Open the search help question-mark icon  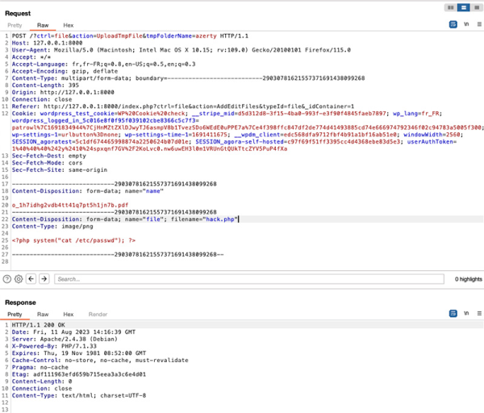coord(6,279)
